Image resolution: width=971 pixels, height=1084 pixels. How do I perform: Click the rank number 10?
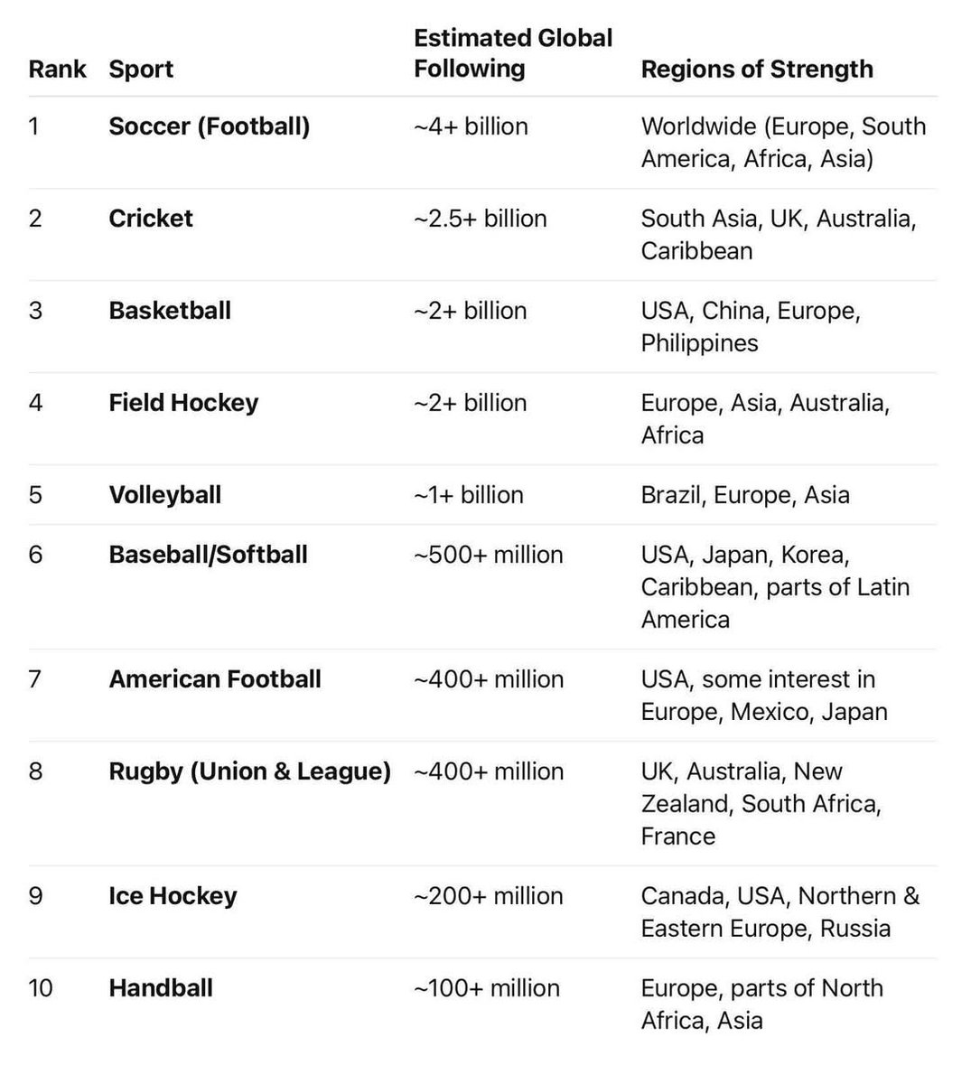pos(41,988)
